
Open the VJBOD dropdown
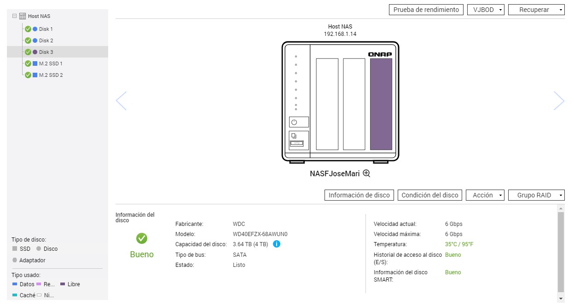(x=486, y=10)
